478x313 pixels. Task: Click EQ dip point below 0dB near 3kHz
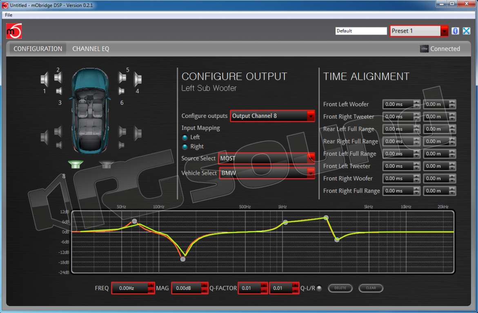click(x=337, y=240)
